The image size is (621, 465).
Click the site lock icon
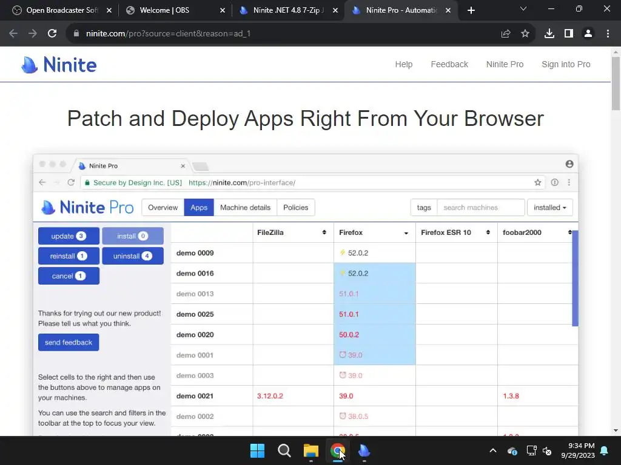[76, 34]
